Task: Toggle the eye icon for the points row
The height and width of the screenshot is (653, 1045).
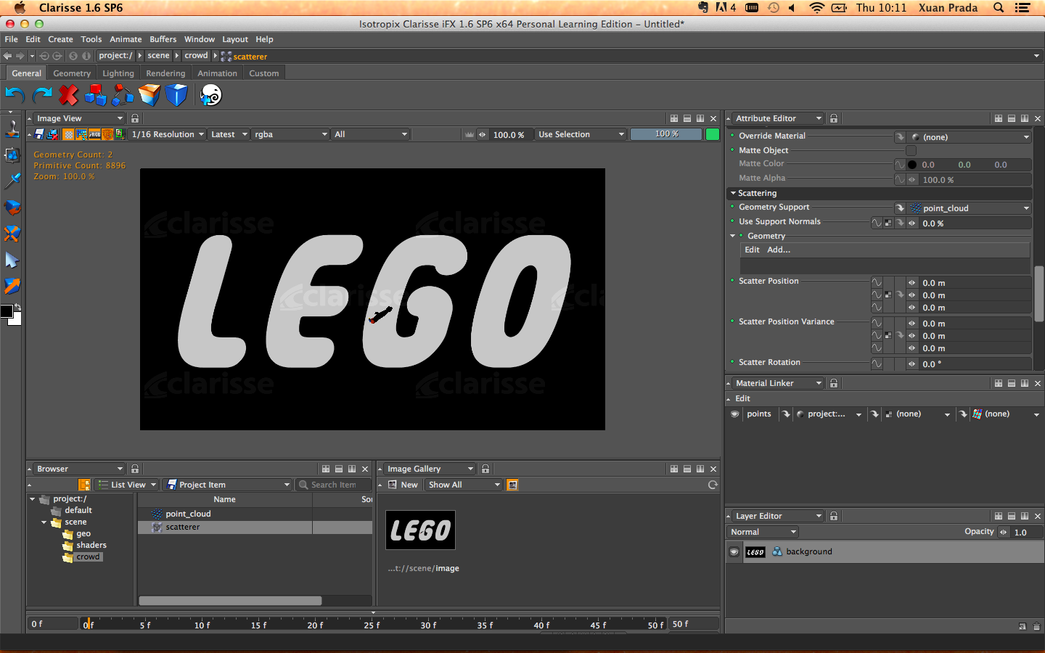Action: point(735,414)
